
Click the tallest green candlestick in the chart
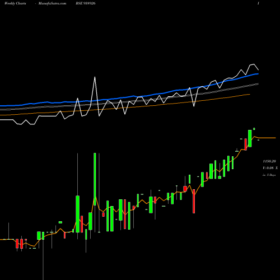click(95, 179)
